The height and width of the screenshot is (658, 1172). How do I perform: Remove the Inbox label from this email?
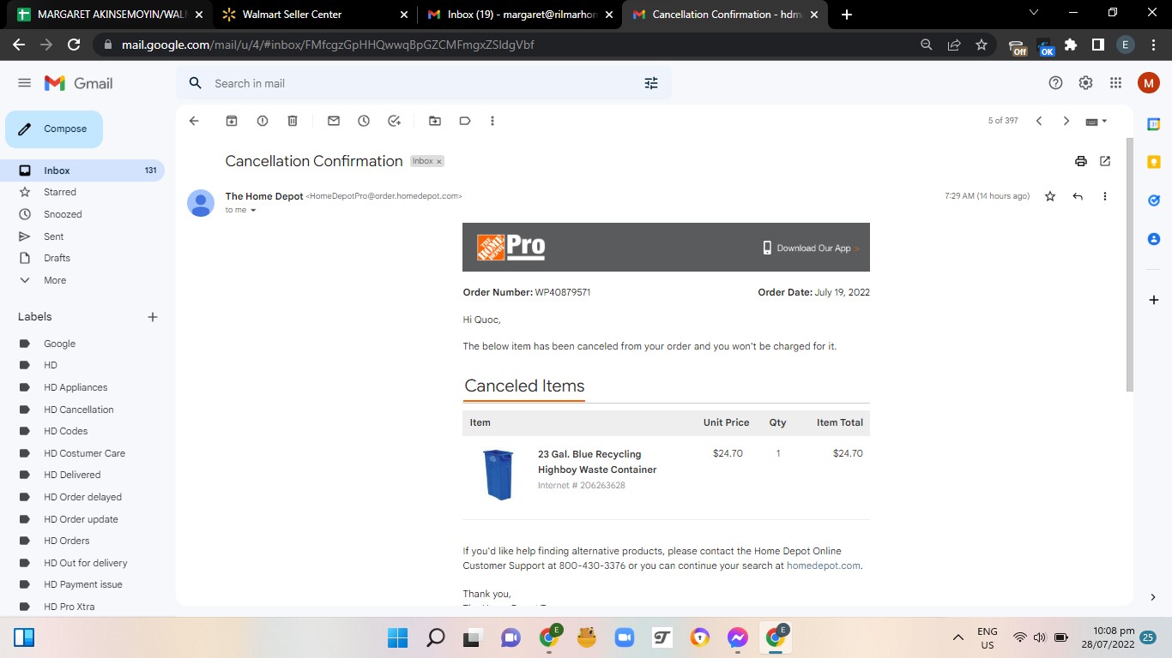(x=439, y=161)
